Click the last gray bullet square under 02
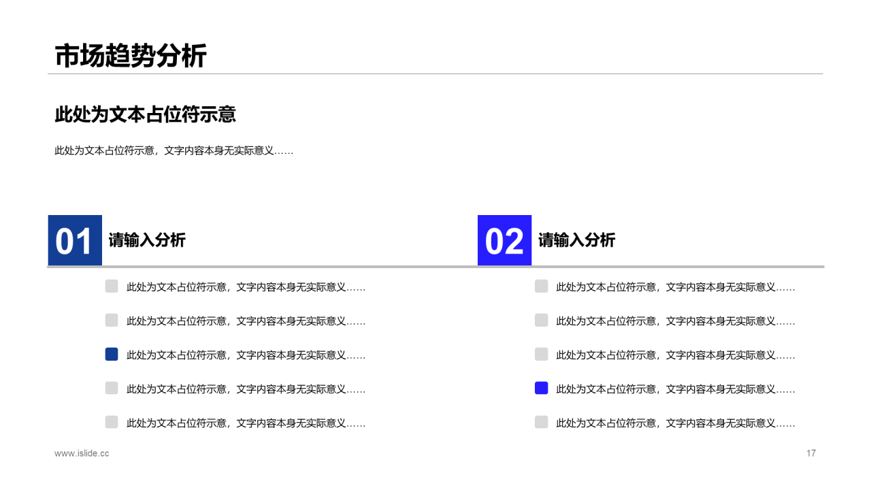The height and width of the screenshot is (490, 871). [x=541, y=422]
